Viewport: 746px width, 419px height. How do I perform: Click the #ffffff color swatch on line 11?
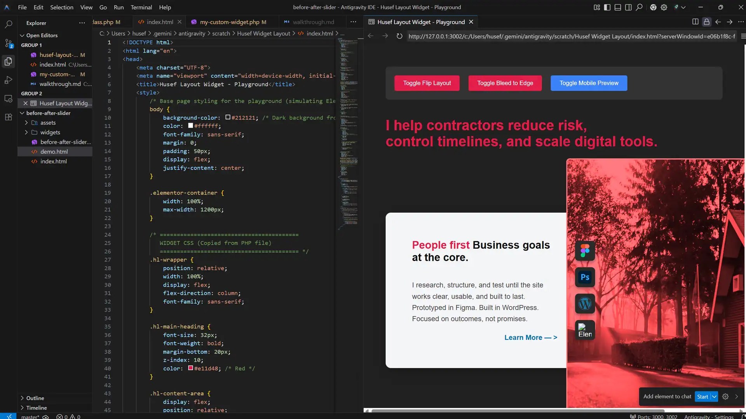[x=191, y=125]
